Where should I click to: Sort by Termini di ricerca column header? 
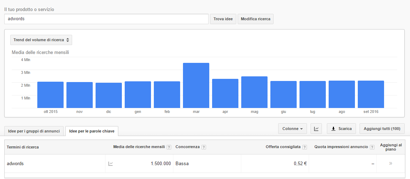(23, 147)
